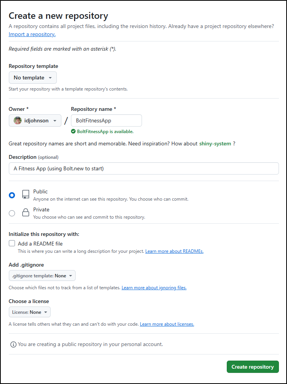Click the Create repository button
The image size is (287, 384).
pos(253,367)
